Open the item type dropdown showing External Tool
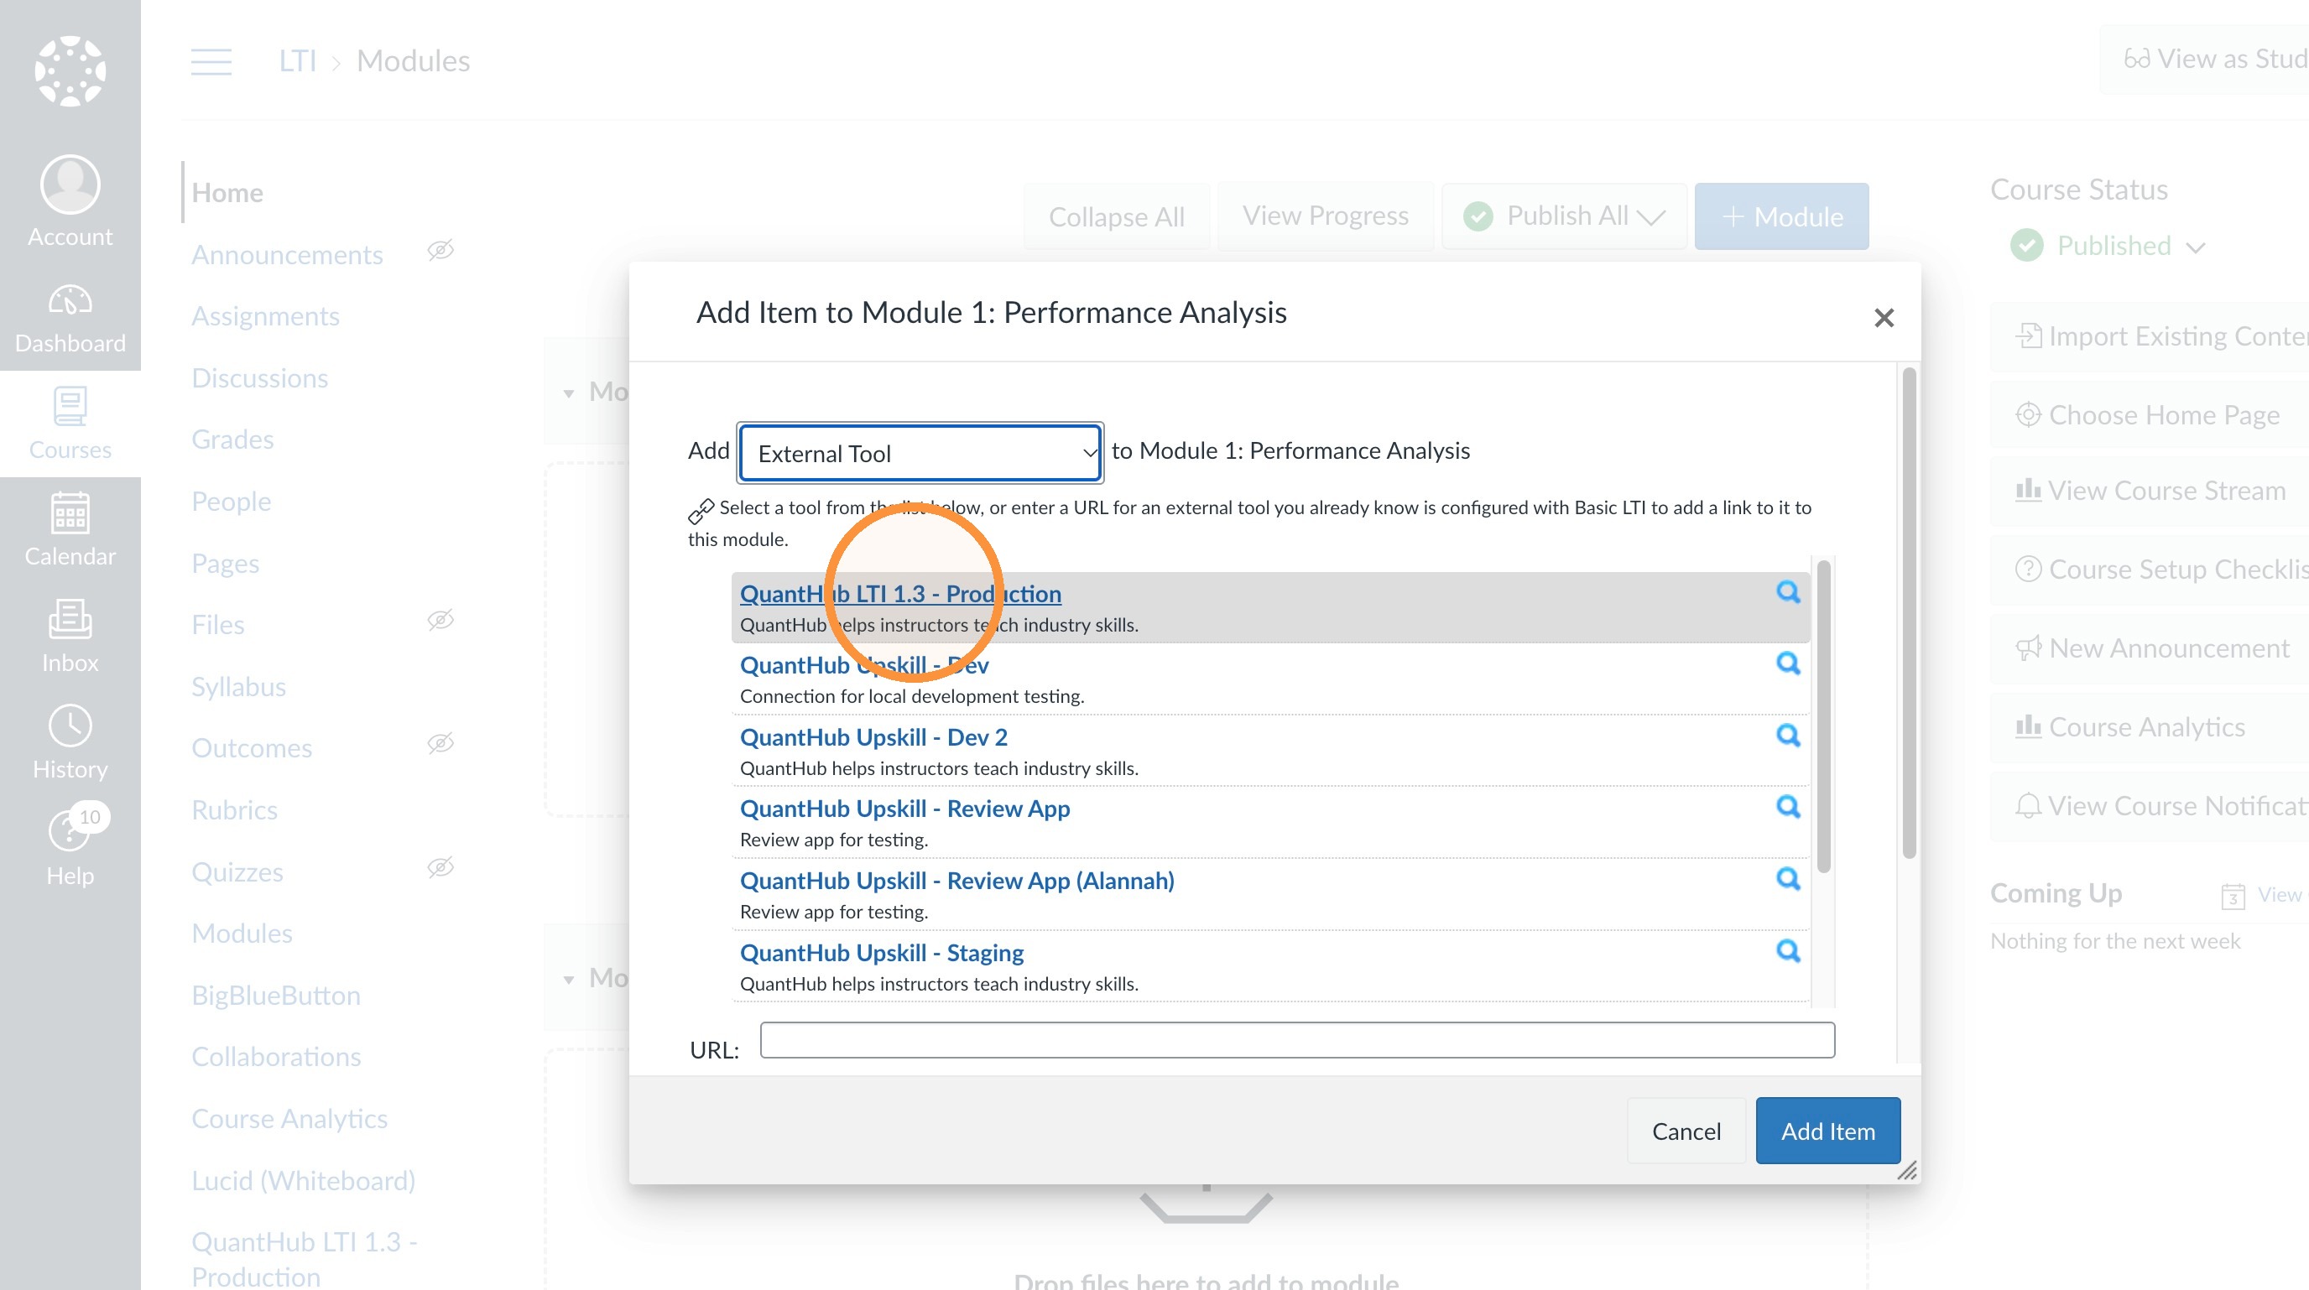 click(920, 453)
